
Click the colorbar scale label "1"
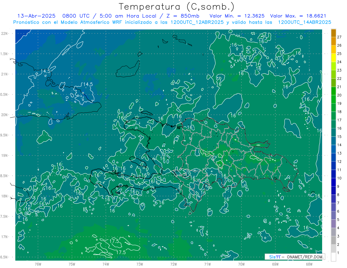click(338, 253)
